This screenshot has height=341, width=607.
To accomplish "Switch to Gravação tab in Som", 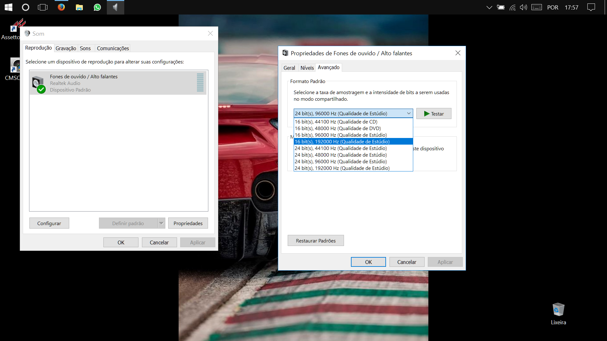I will click(x=66, y=48).
